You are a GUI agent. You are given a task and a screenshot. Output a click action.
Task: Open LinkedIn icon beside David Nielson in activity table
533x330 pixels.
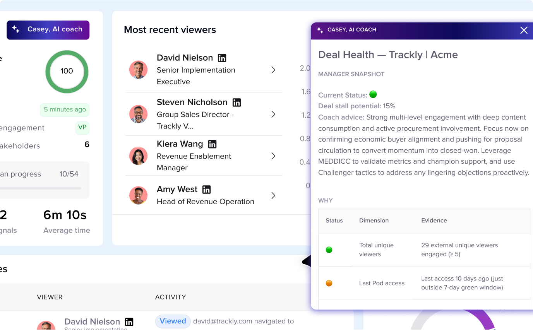[129, 322]
